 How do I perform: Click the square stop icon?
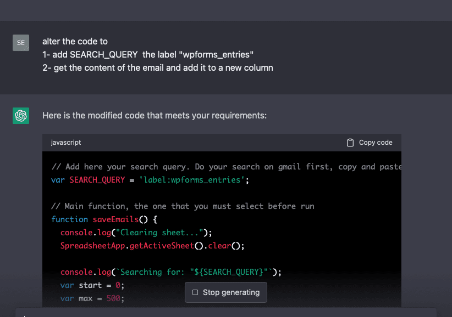tap(195, 292)
